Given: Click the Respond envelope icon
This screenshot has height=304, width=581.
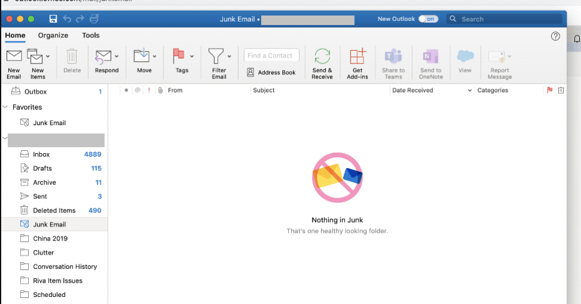Looking at the screenshot, I should tap(104, 57).
